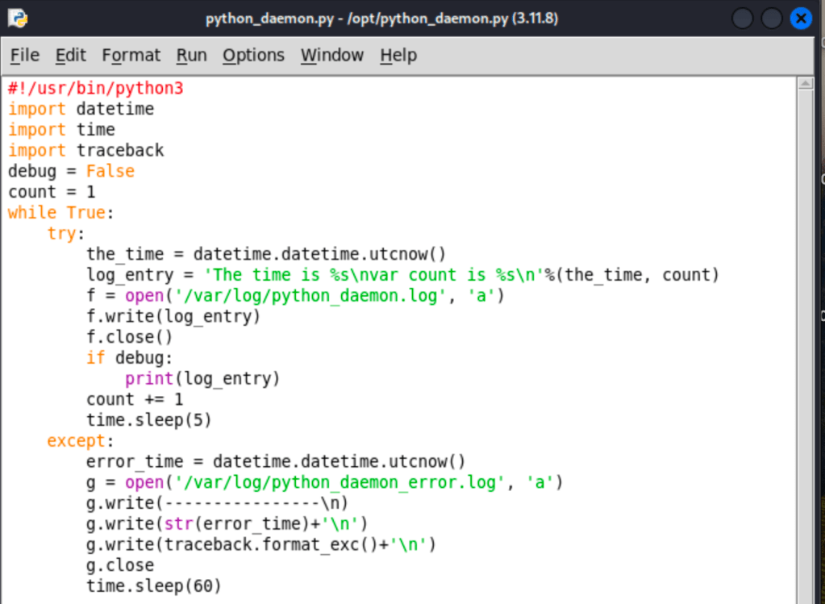Place cursor on 'time.sleep(60)' line
This screenshot has height=604, width=825.
pyautogui.click(x=153, y=585)
